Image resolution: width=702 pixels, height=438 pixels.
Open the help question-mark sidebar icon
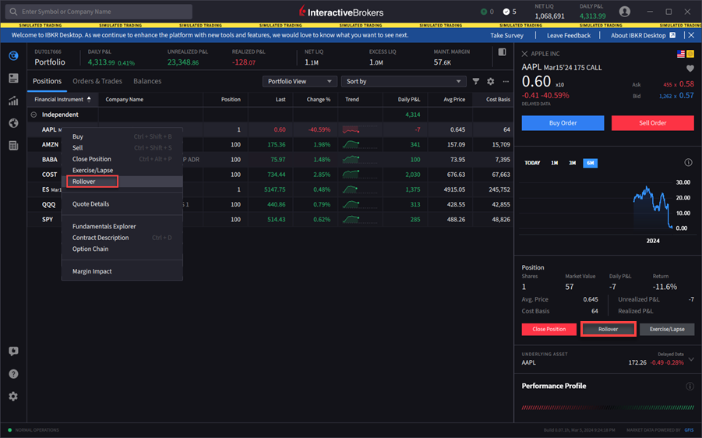(13, 374)
